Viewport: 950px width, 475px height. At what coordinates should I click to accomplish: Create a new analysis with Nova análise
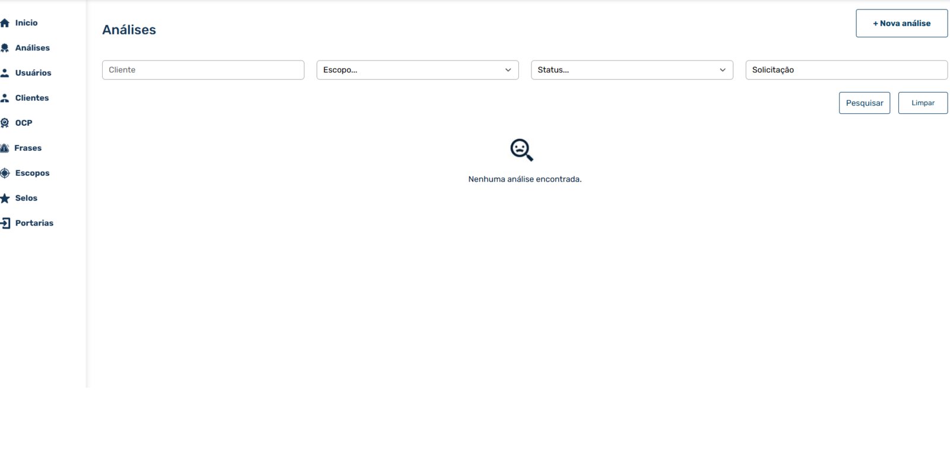901,23
